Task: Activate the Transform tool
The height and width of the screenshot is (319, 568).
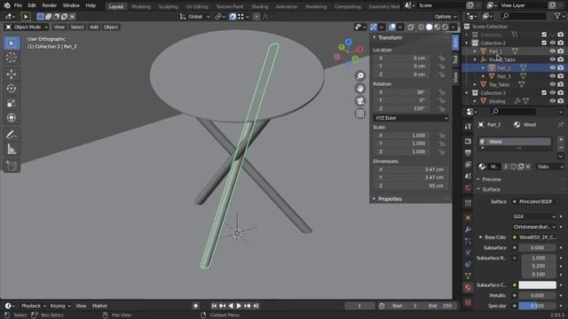Action: pos(12,118)
